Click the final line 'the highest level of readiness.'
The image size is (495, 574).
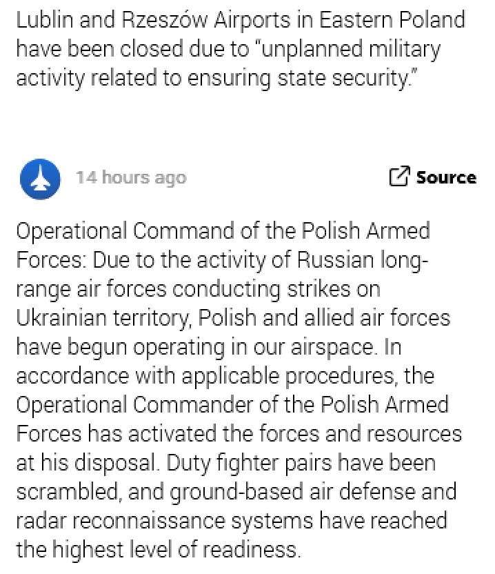click(159, 550)
